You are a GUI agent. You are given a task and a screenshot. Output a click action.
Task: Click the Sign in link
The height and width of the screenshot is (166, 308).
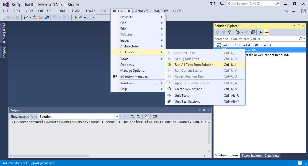tap(290, 11)
